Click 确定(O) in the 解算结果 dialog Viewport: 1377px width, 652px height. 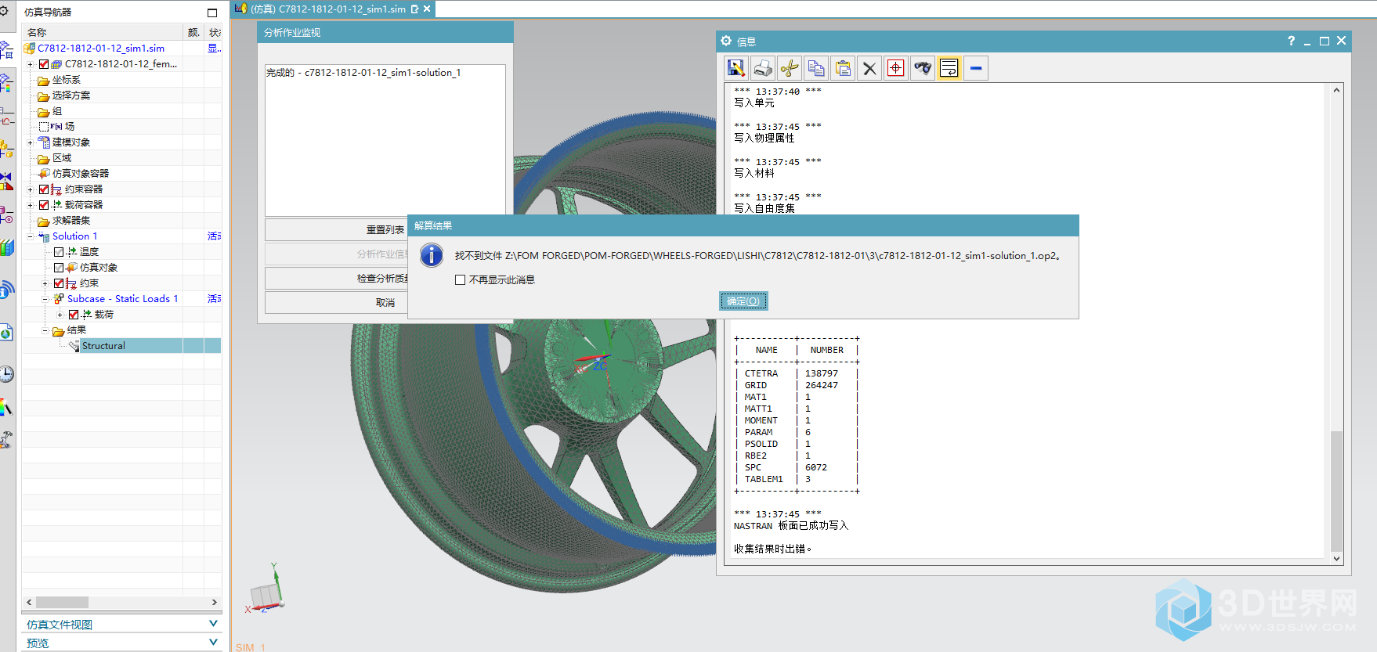[743, 301]
